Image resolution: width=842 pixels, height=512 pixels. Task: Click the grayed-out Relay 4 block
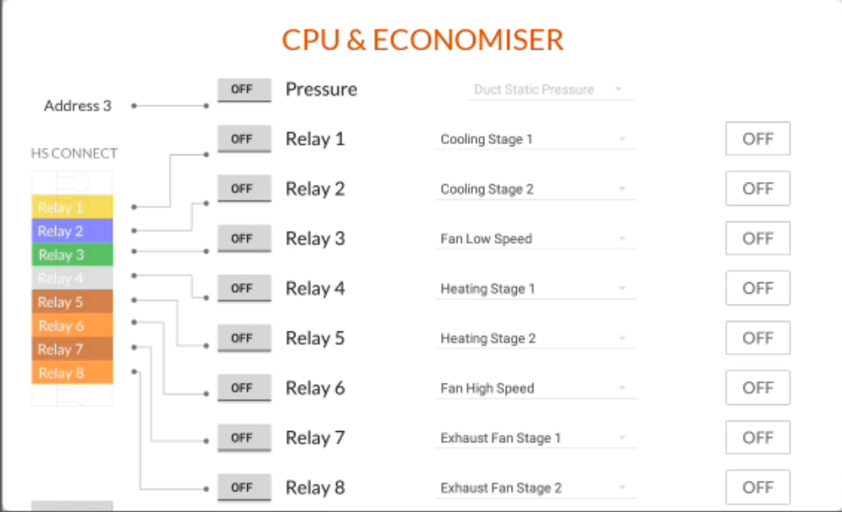[x=72, y=278]
